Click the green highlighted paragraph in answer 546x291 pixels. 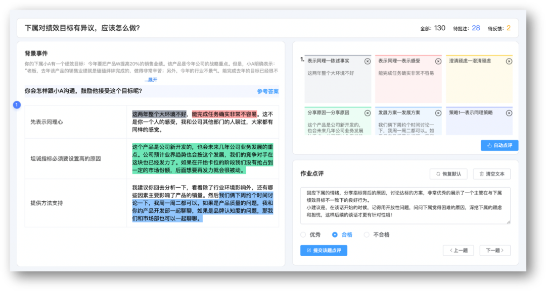click(203, 159)
